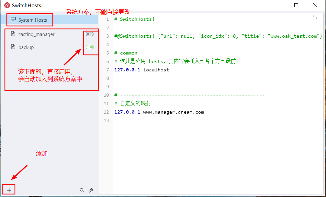Place cursor on empty line 13
Viewport: 326px width, 197px height.
point(218,120)
